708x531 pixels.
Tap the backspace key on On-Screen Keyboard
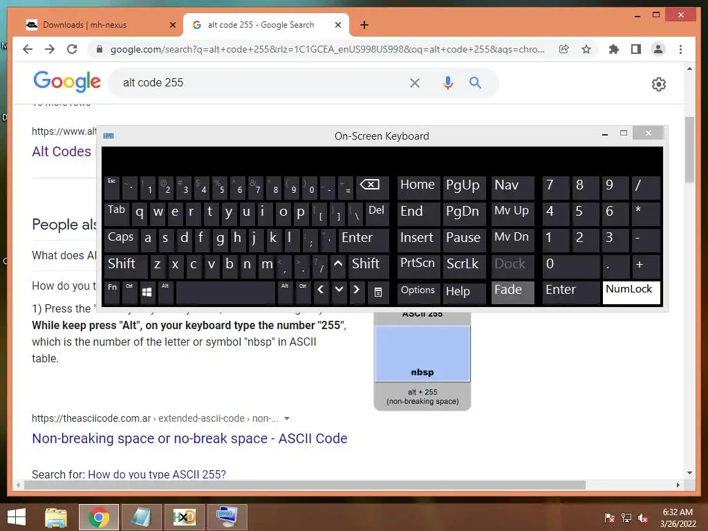(x=372, y=187)
